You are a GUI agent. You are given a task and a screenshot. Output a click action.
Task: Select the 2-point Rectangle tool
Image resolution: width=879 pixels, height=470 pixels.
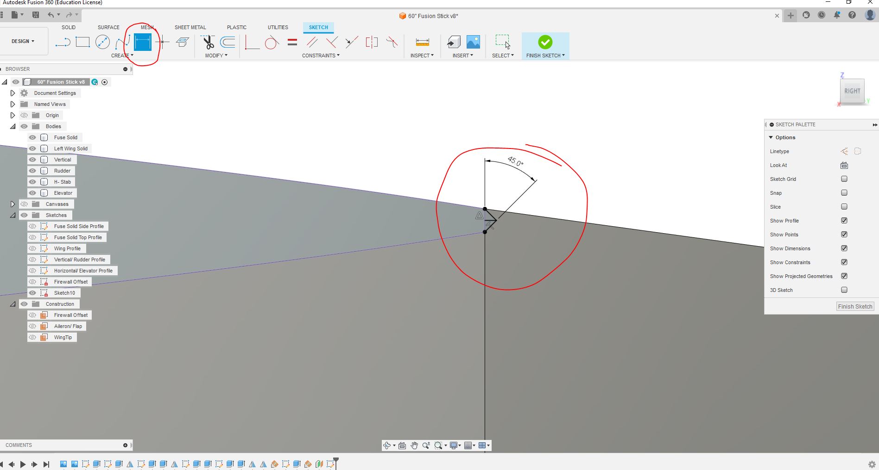[82, 42]
